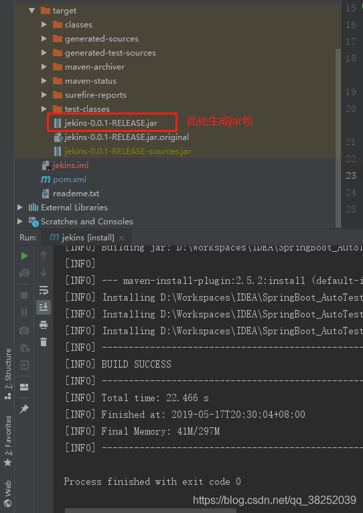Viewport: 363px width, 513px height.
Task: Pause the run output
Action: pyautogui.click(x=24, y=313)
